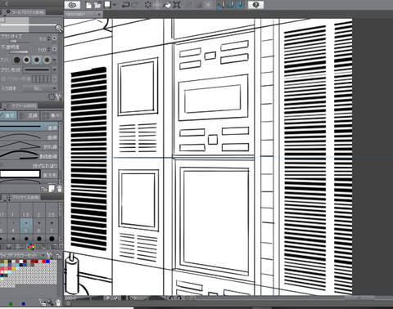Delete the sub tool with the trash icon
The height and width of the screenshot is (309, 393).
tap(60, 189)
